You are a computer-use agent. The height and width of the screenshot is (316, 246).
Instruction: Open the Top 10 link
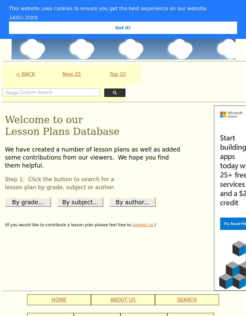tap(117, 74)
